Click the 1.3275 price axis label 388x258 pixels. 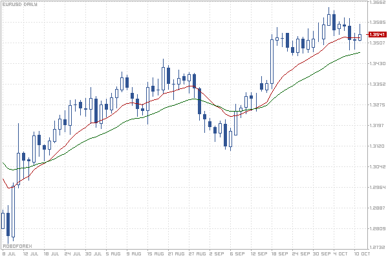(378, 105)
